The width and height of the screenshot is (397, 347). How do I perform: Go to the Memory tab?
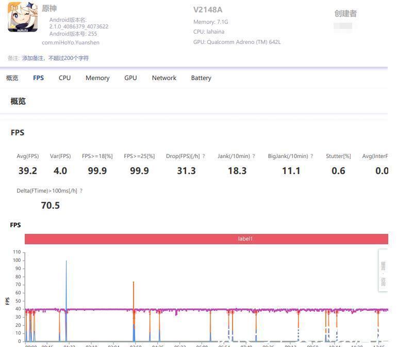coord(97,78)
